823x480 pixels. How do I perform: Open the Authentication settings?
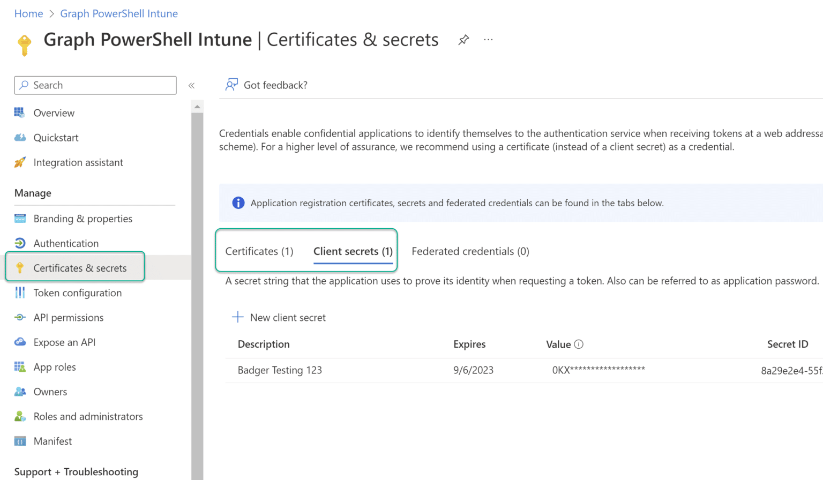pos(66,243)
